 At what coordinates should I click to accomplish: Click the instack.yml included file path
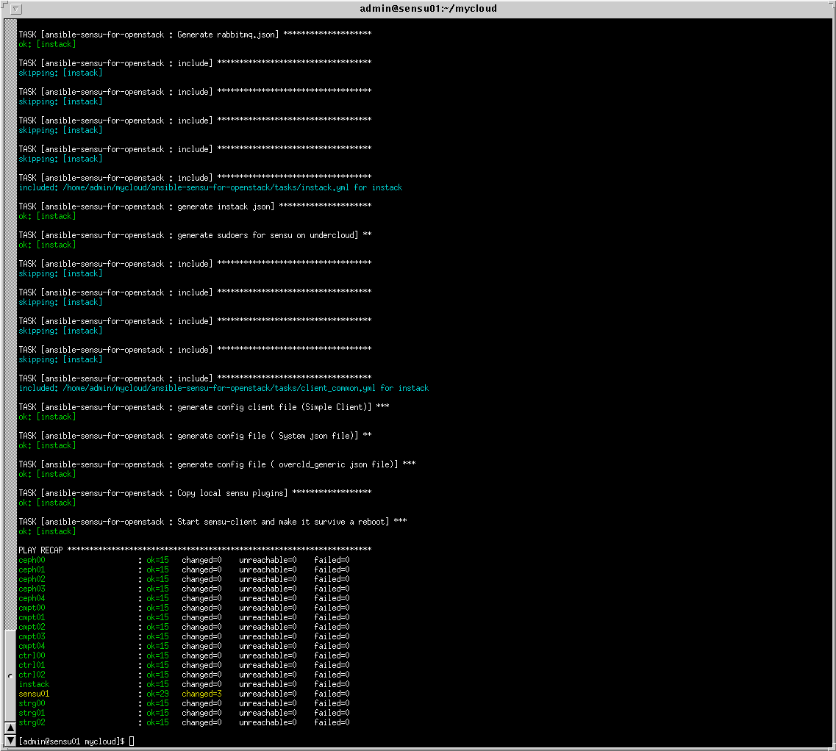tap(205, 187)
